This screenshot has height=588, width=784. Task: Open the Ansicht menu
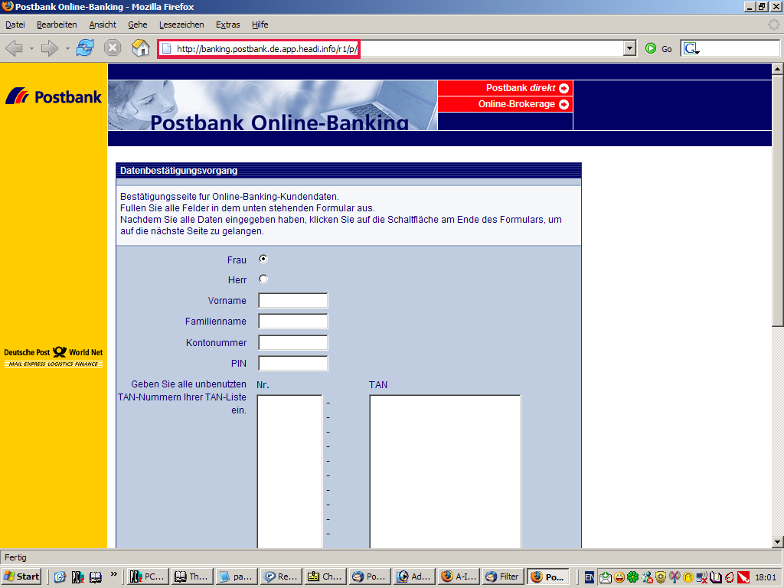(x=103, y=24)
